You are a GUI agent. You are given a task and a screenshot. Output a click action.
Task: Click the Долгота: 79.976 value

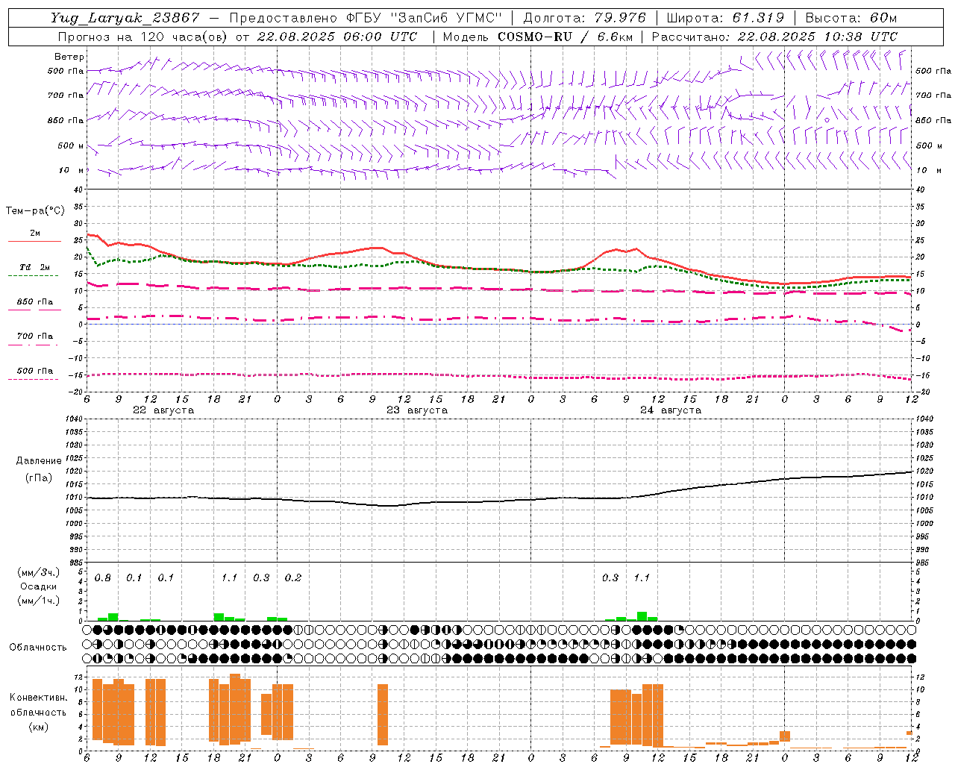[x=586, y=18]
